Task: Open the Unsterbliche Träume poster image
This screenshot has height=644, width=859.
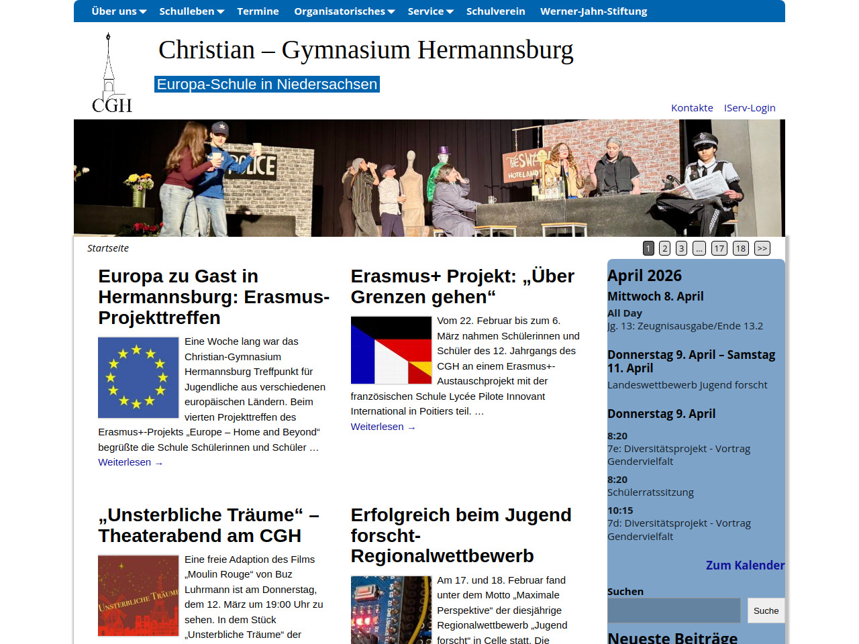Action: pyautogui.click(x=138, y=596)
